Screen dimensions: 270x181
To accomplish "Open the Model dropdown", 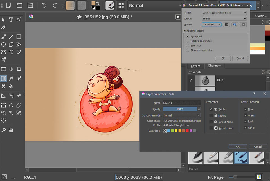I will point(224,13).
